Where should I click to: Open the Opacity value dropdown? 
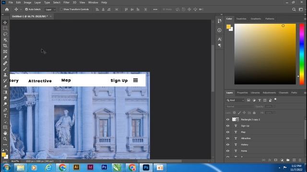coord(274,107)
